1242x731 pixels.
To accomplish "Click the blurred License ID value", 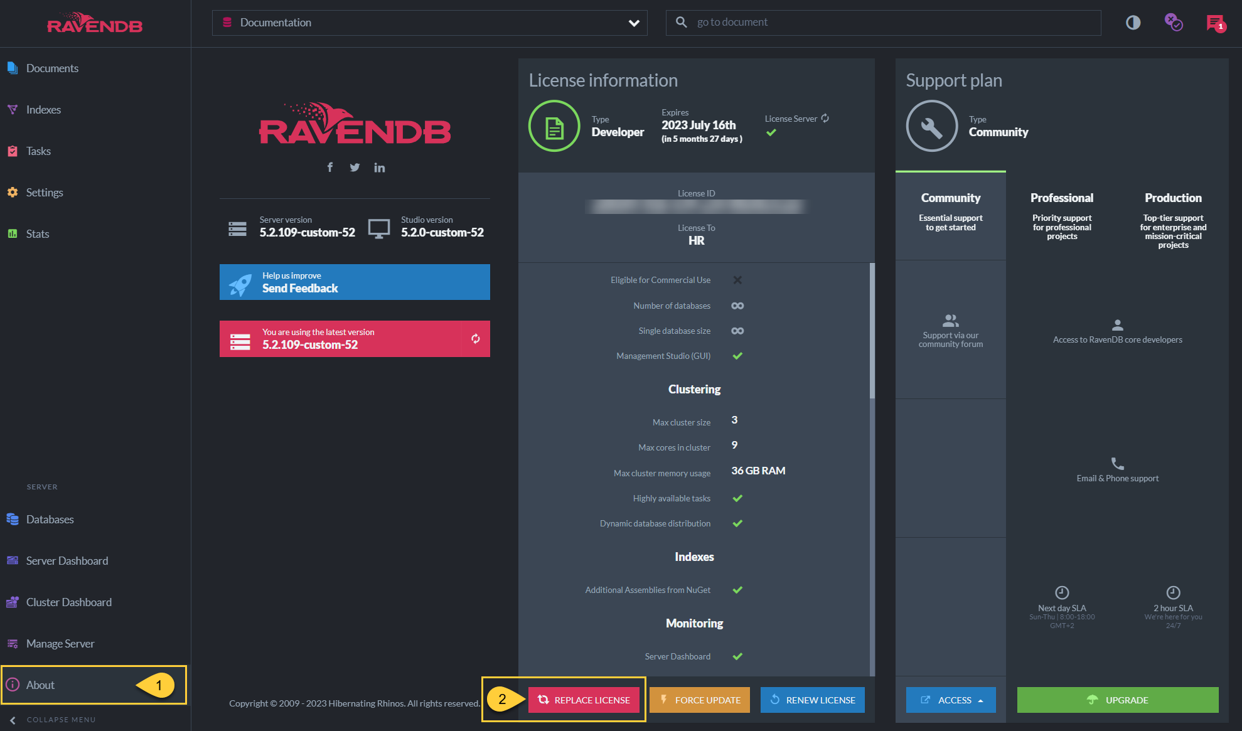I will [696, 206].
